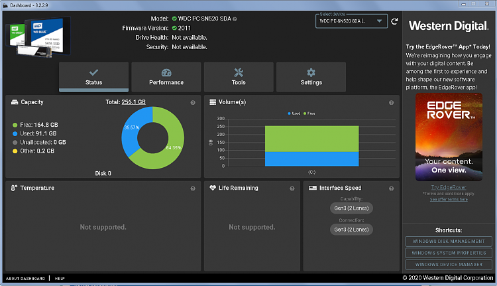This screenshot has width=497, height=286.
Task: Click the WDC PC SN520 SDA model text
Action: [205, 19]
